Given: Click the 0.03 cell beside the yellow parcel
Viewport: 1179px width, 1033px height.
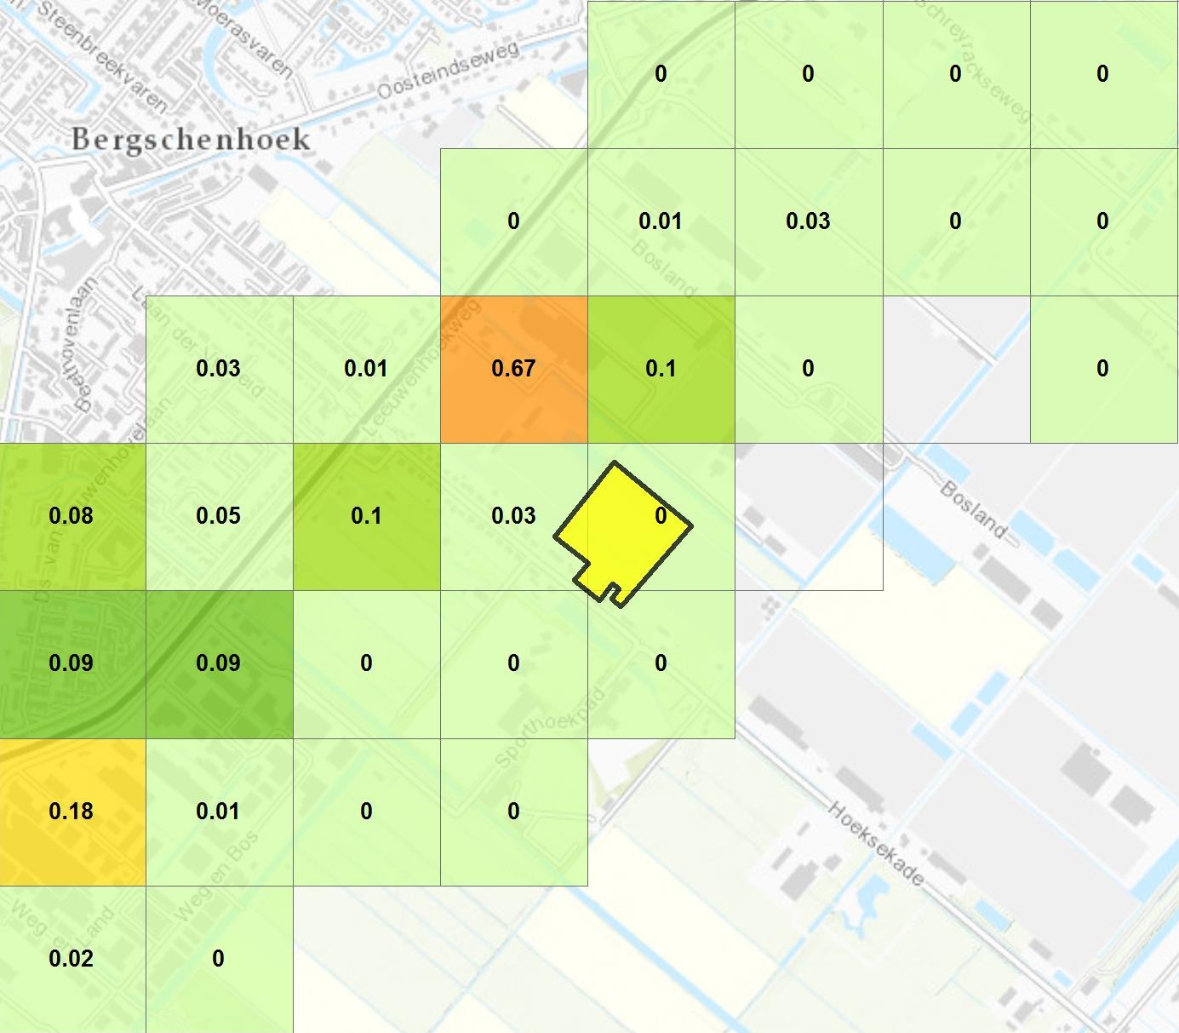Looking at the screenshot, I should point(513,516).
